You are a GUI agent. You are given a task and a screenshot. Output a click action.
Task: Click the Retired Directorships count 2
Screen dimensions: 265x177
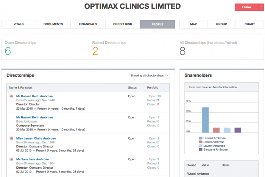[x=95, y=51]
